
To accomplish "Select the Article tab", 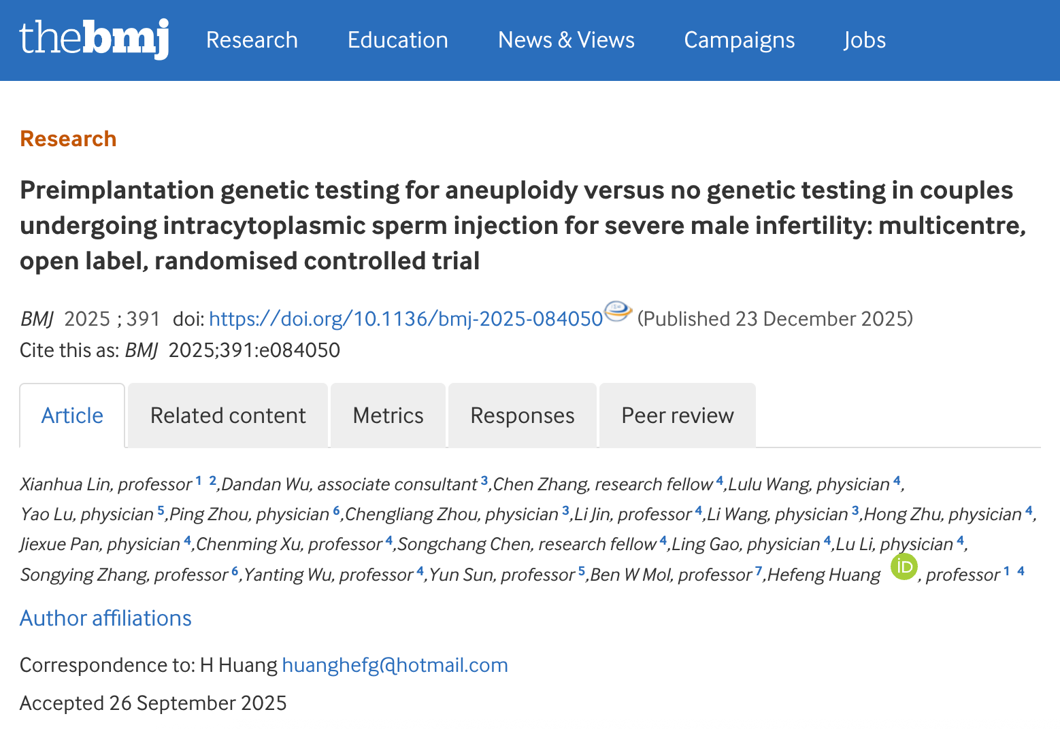I will [72, 416].
